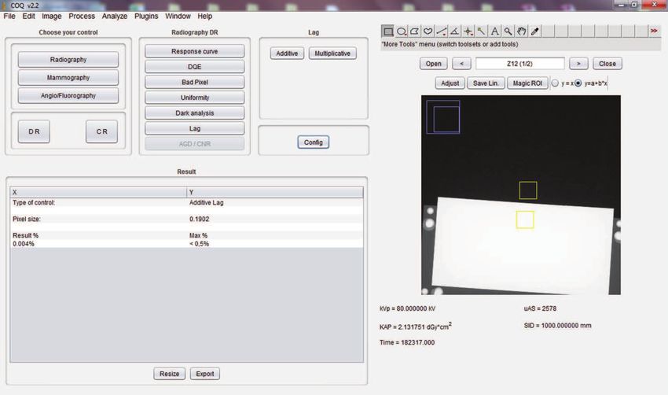Viewport: 668px width, 395px height.
Task: Click the X column header in results
Action: [98, 192]
